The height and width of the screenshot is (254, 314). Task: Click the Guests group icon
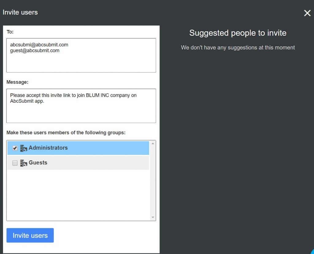point(24,163)
